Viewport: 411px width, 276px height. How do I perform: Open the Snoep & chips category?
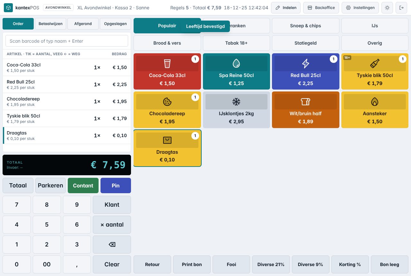click(x=306, y=26)
